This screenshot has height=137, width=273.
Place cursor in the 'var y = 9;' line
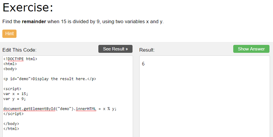click(x=14, y=99)
